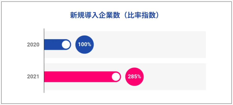Screen dimensions: 233x105
Task: Click the 2021 year label
Action: click(33, 77)
